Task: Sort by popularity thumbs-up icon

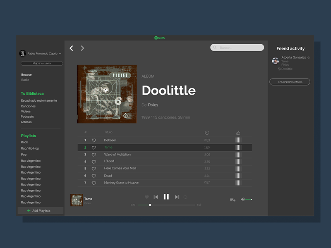Action: point(238,133)
